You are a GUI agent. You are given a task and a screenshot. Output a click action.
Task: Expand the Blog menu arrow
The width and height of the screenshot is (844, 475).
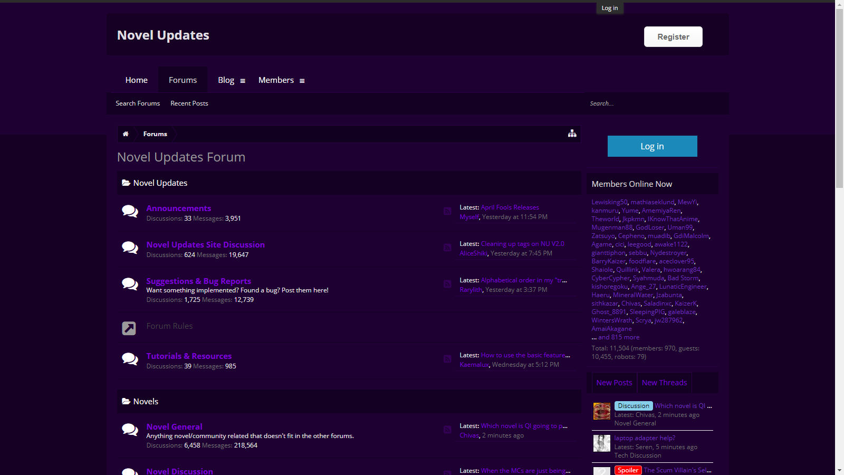click(243, 80)
